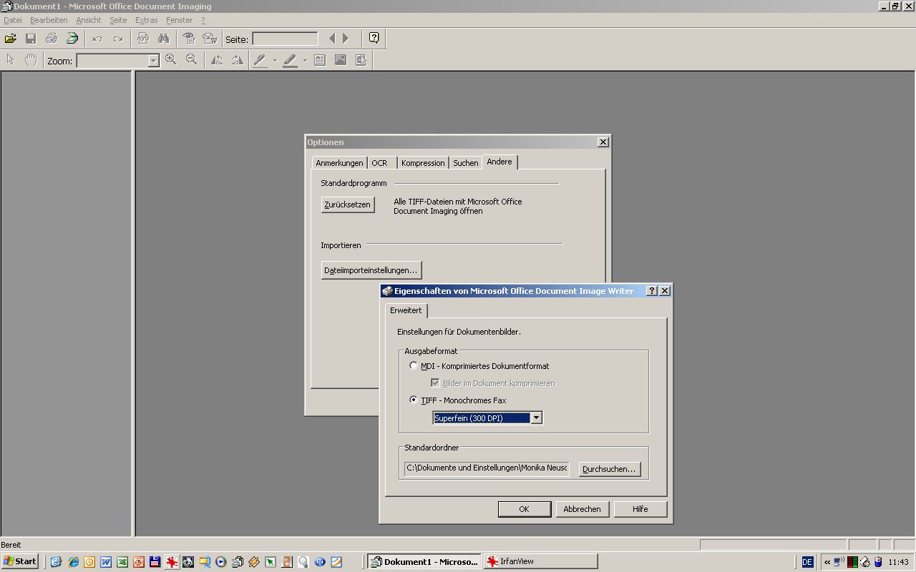Open the Bearbeiten menu
Image resolution: width=916 pixels, height=572 pixels.
click(49, 20)
